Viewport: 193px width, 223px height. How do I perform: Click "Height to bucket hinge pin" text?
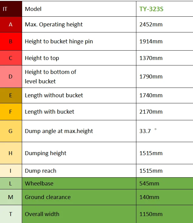point(59,41)
